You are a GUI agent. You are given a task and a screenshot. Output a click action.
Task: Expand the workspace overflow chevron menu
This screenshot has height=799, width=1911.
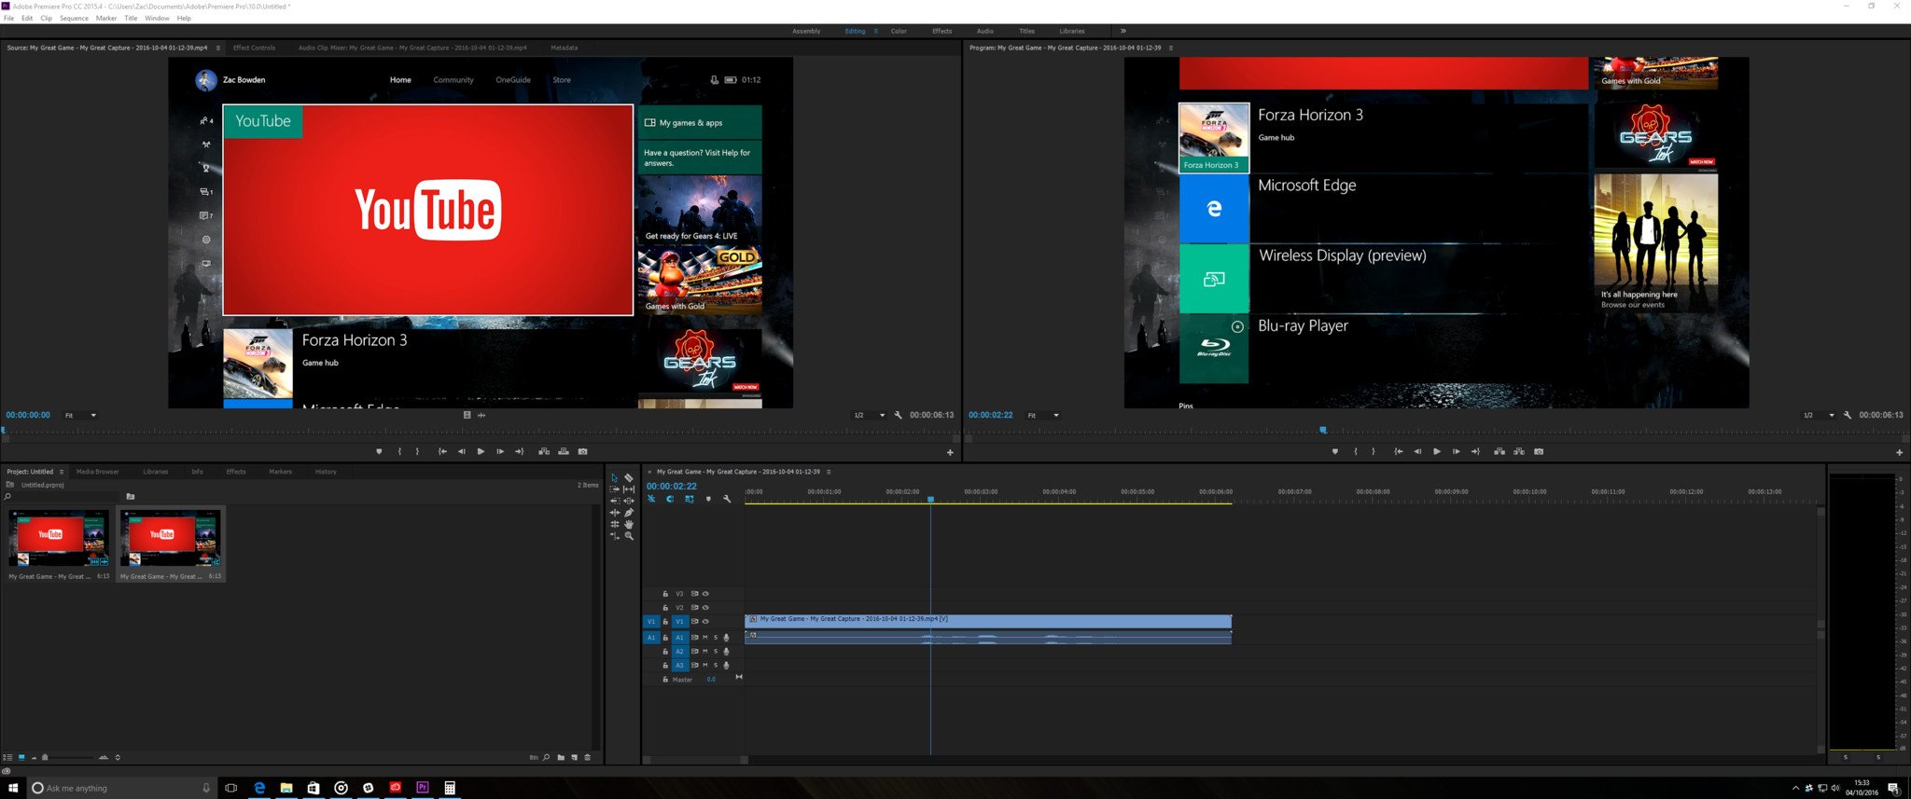point(1123,31)
